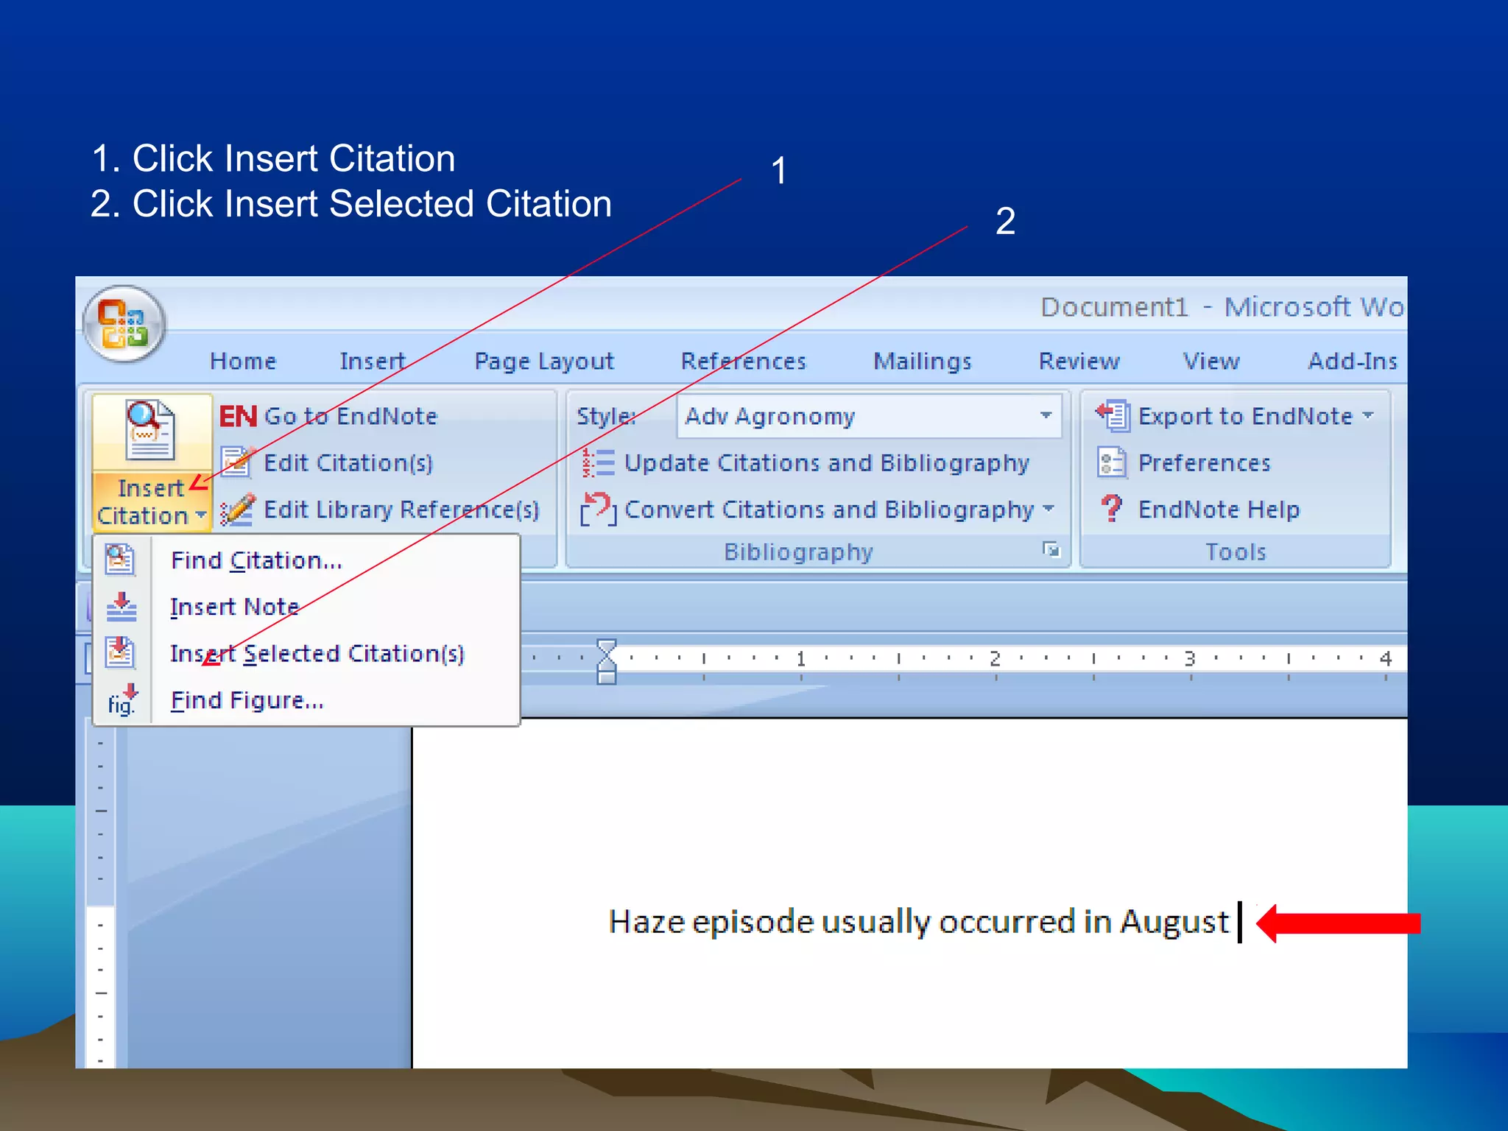Switch to the Insert ribbon tab
Screen dimensions: 1508x1131
click(x=373, y=361)
